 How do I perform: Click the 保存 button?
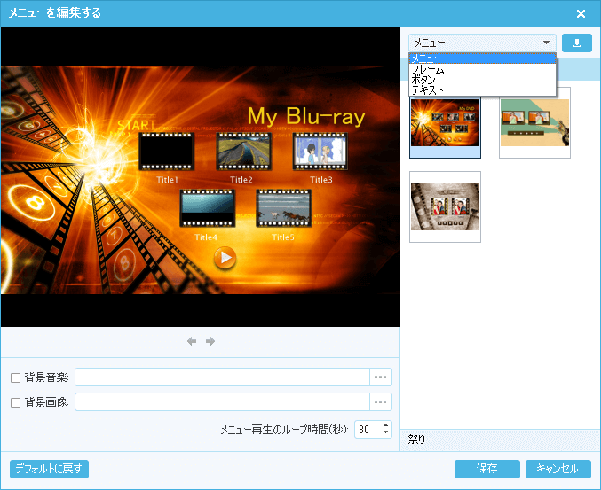(486, 469)
